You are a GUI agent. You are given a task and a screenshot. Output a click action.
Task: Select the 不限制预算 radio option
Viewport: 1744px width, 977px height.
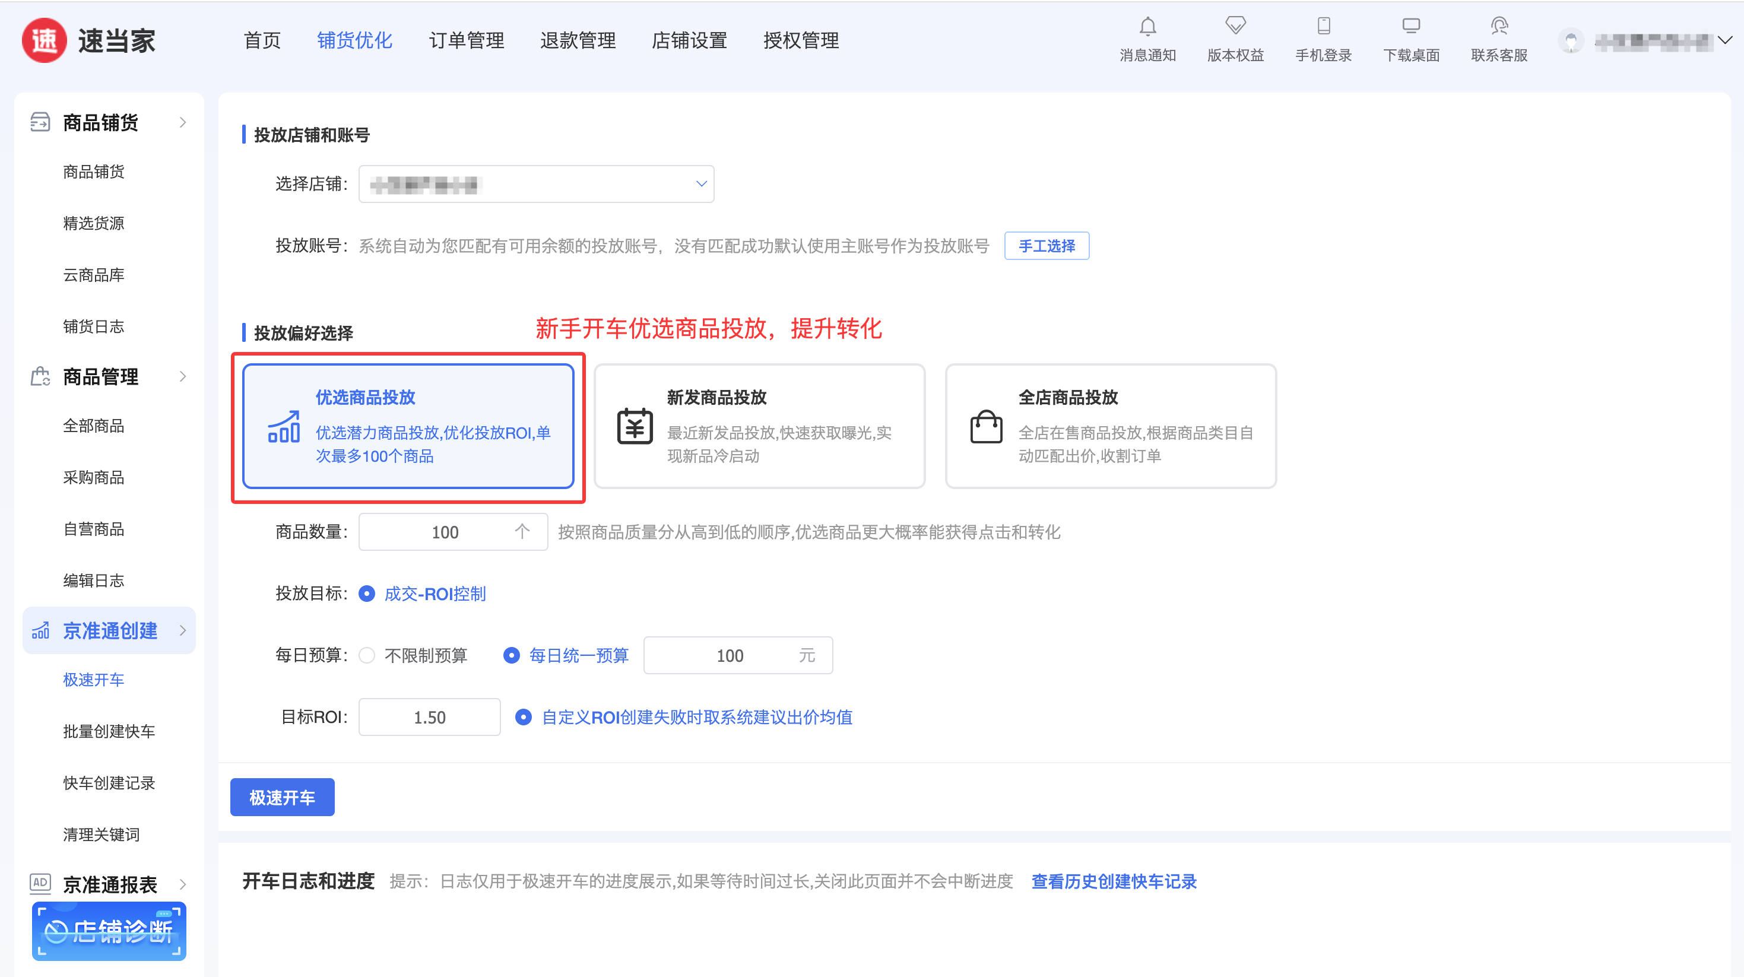tap(367, 655)
